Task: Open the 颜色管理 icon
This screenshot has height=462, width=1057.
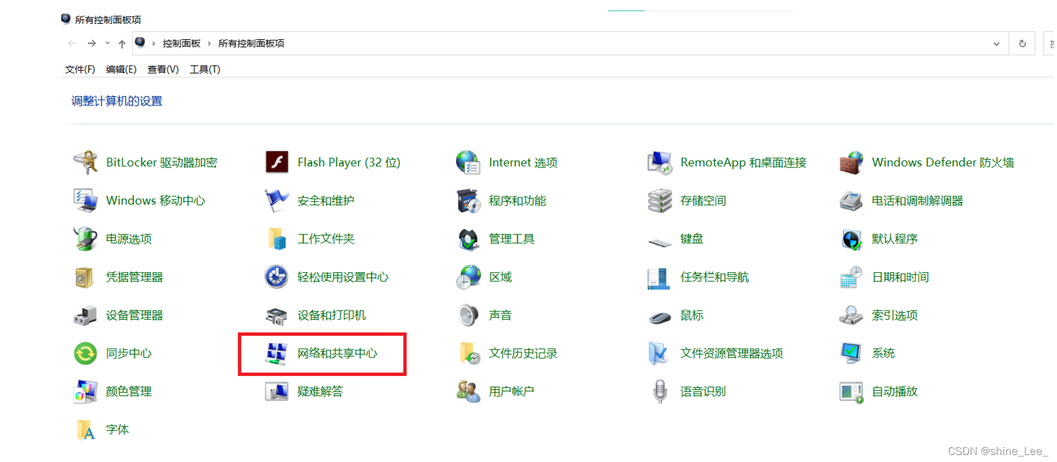Action: pos(85,392)
